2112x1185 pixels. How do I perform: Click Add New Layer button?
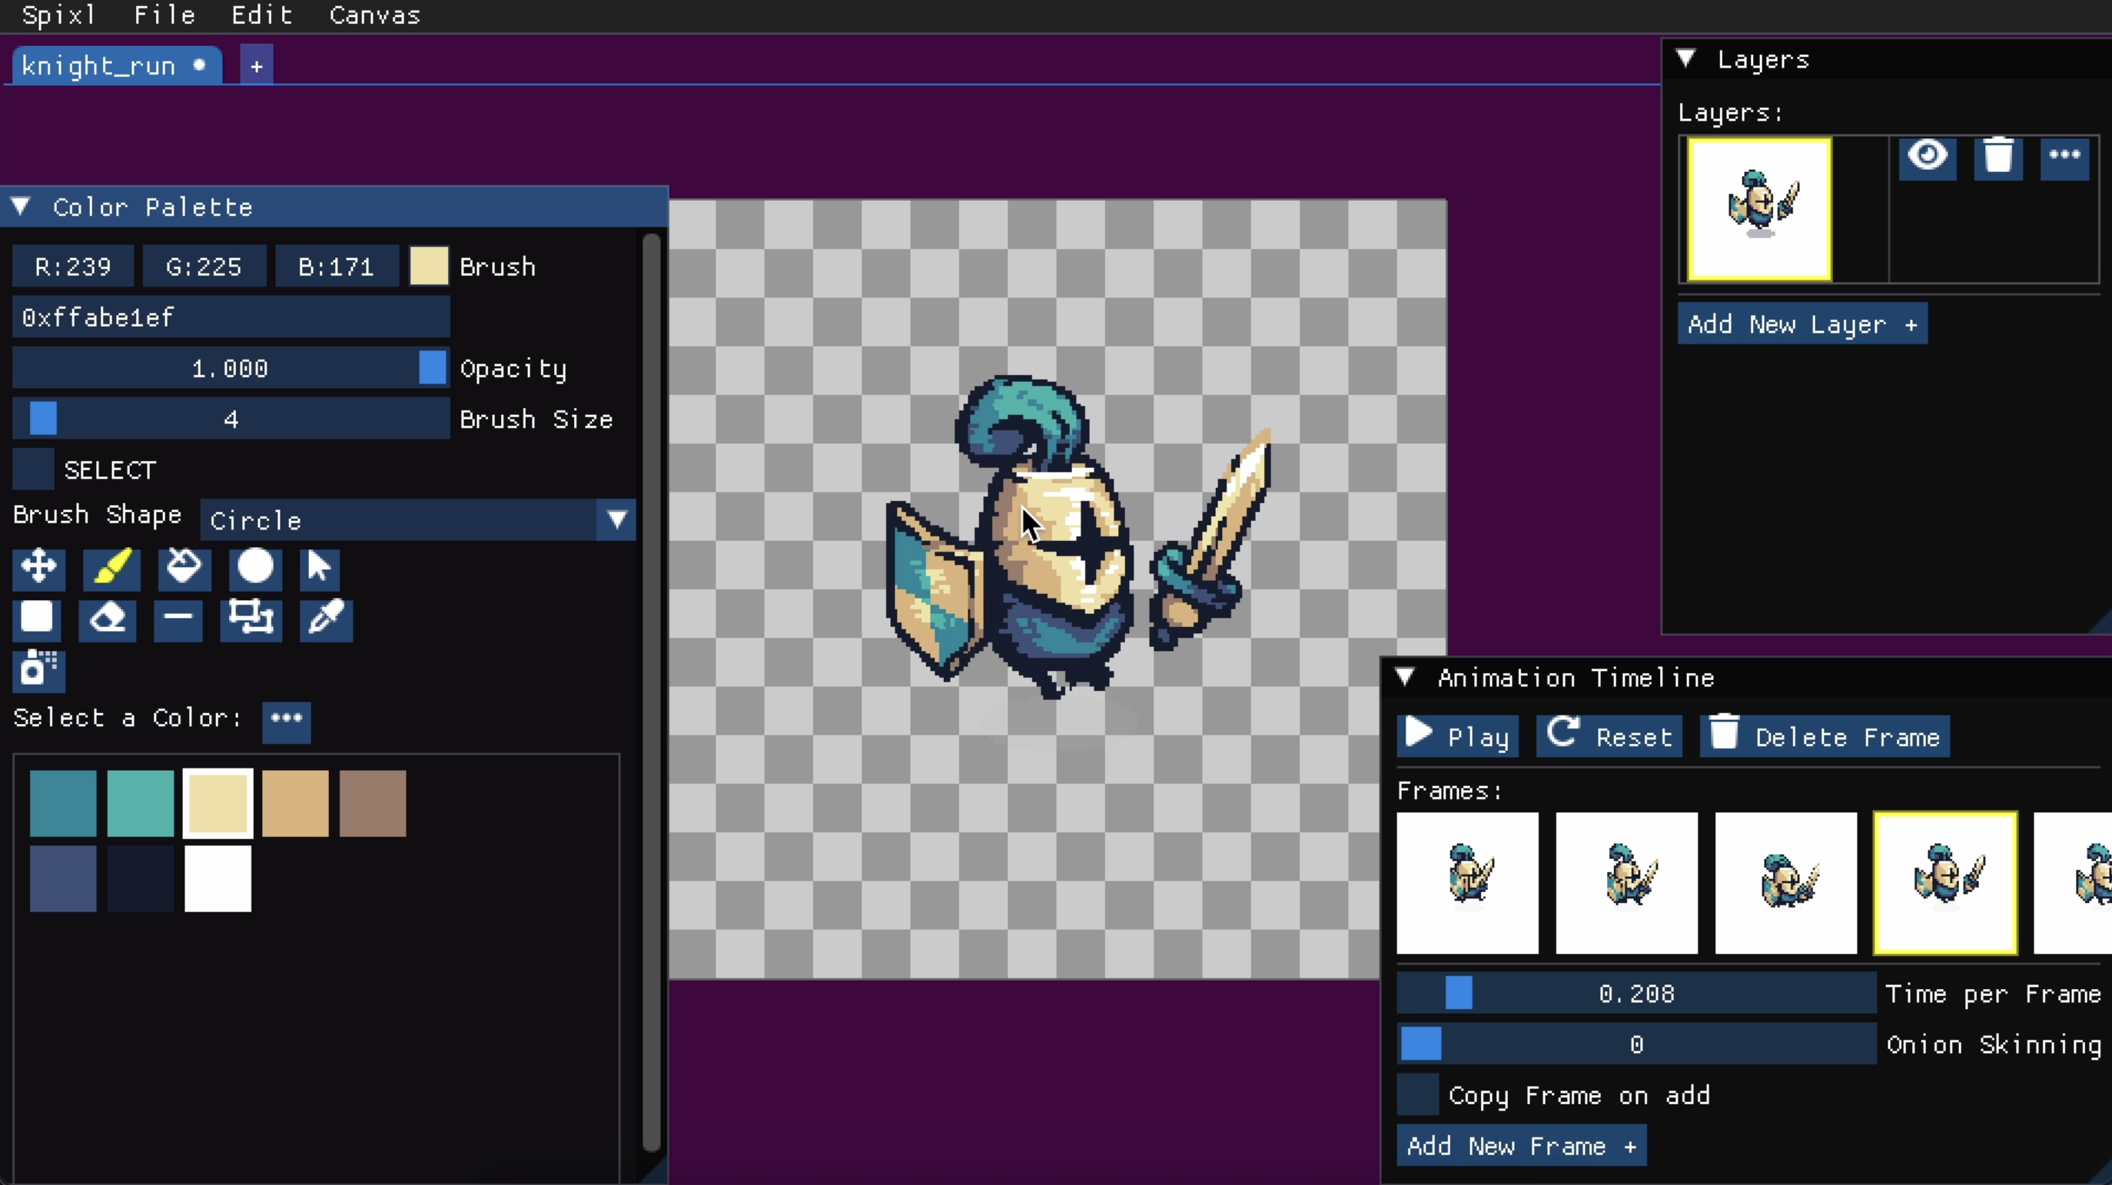click(1802, 324)
